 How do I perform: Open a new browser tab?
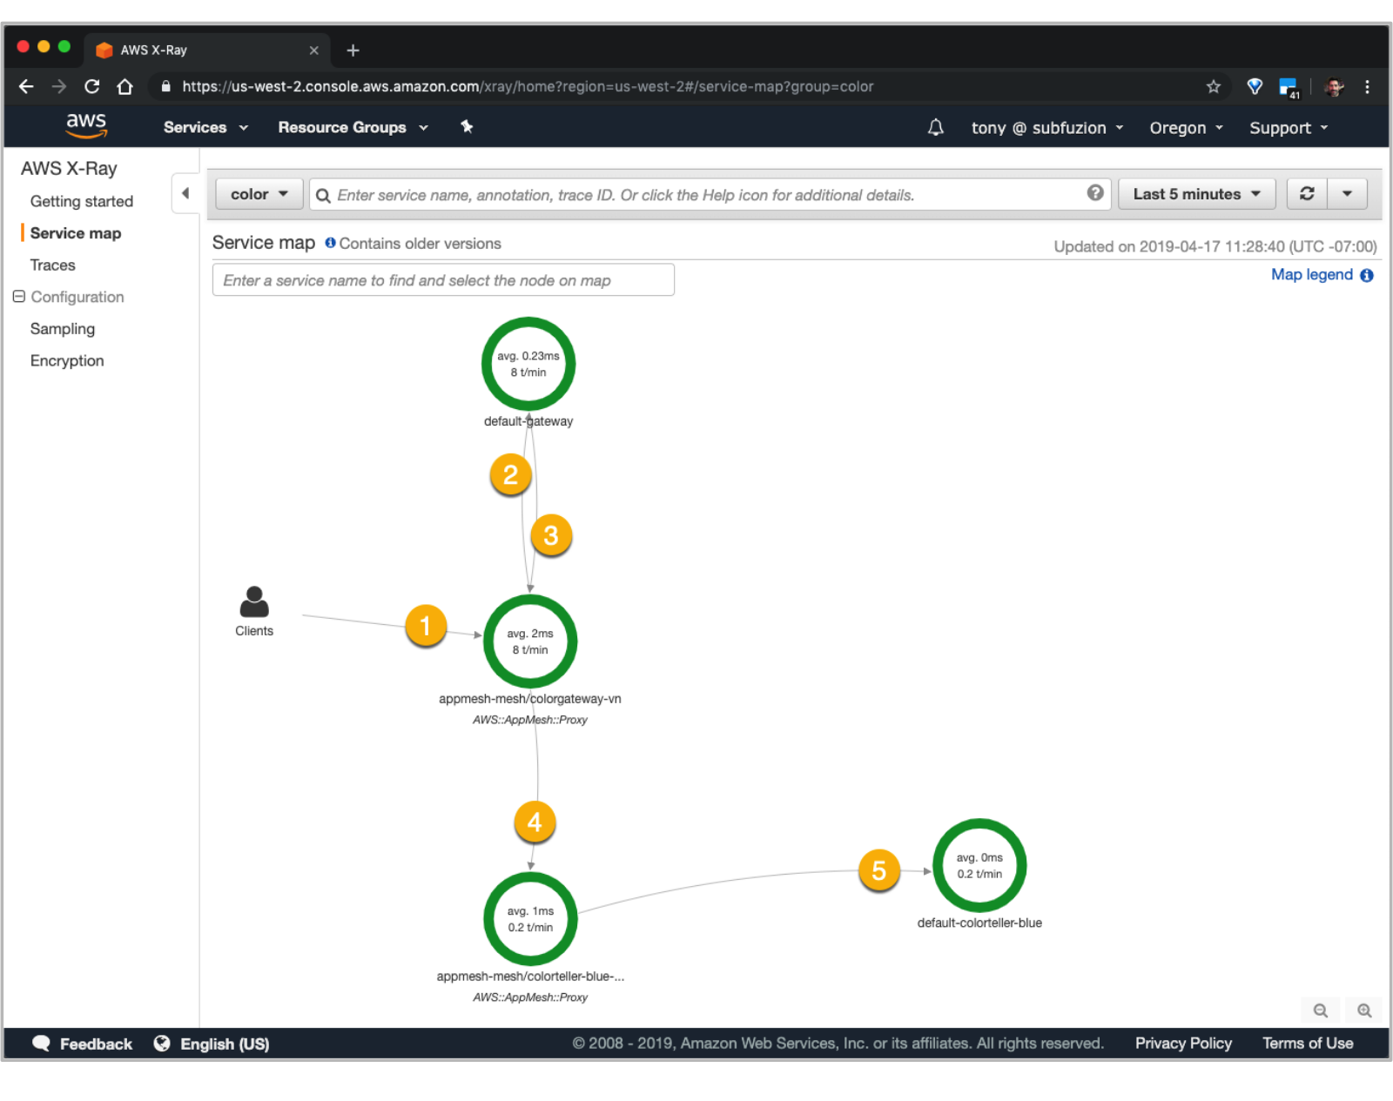(353, 50)
